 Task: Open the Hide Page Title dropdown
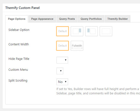(x=62, y=60)
